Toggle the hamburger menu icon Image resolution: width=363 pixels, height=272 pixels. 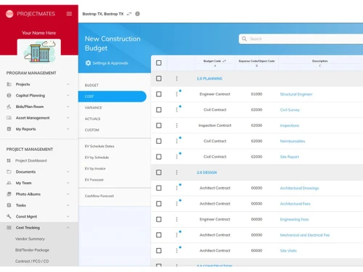(69, 14)
